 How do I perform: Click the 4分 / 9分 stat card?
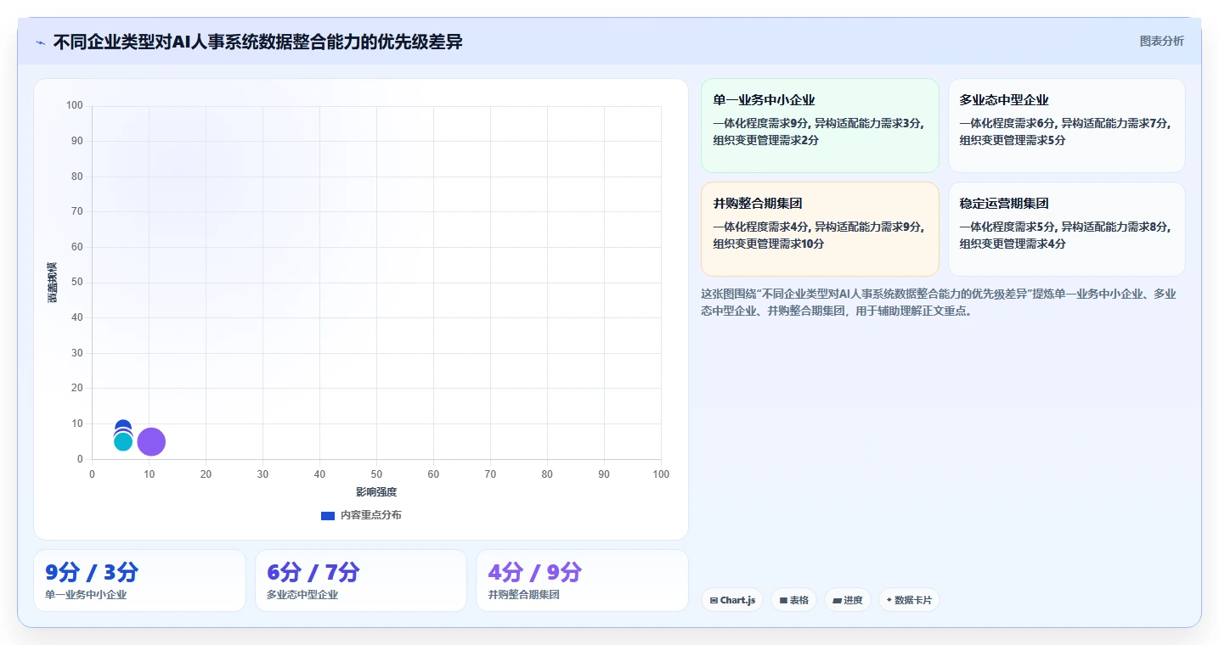point(582,580)
